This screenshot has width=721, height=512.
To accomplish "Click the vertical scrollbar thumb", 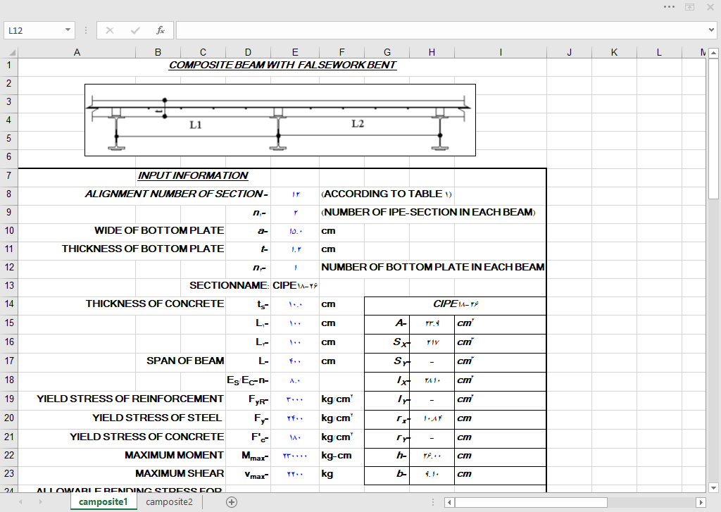I will 713,129.
